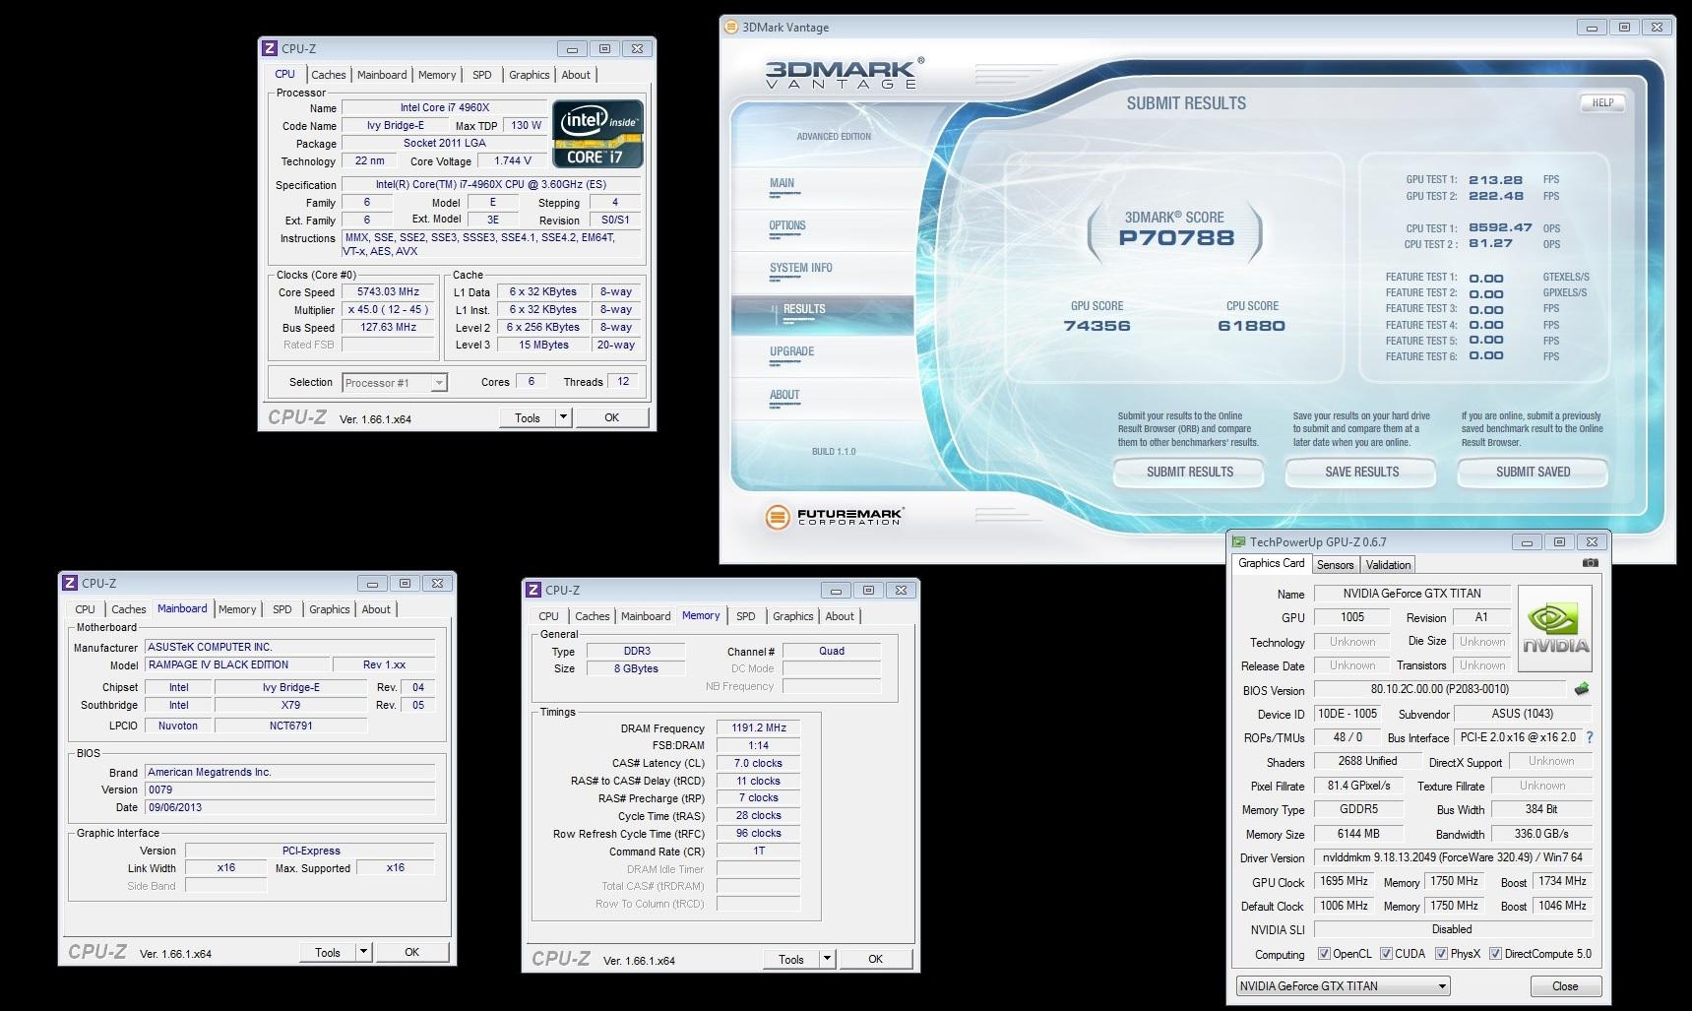The image size is (1692, 1011).
Task: Click the CPU-Z icon in Mainboard window title
Action: [x=70, y=583]
